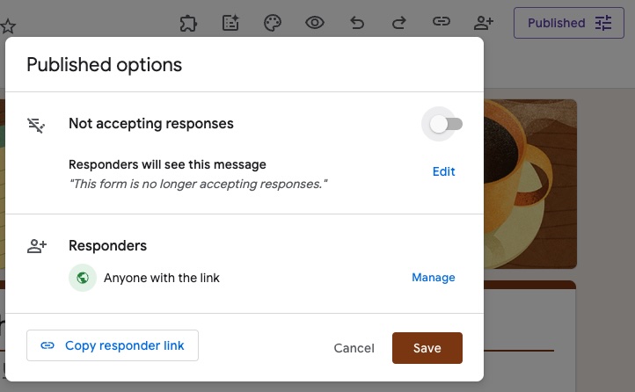
Task: Click the Cancel button
Action: [354, 348]
